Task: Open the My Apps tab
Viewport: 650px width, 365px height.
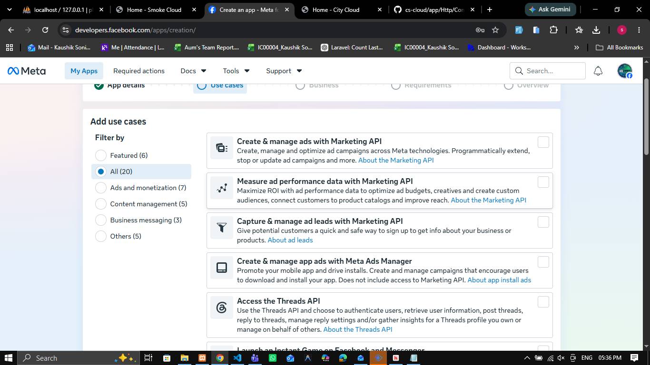Action: click(84, 71)
